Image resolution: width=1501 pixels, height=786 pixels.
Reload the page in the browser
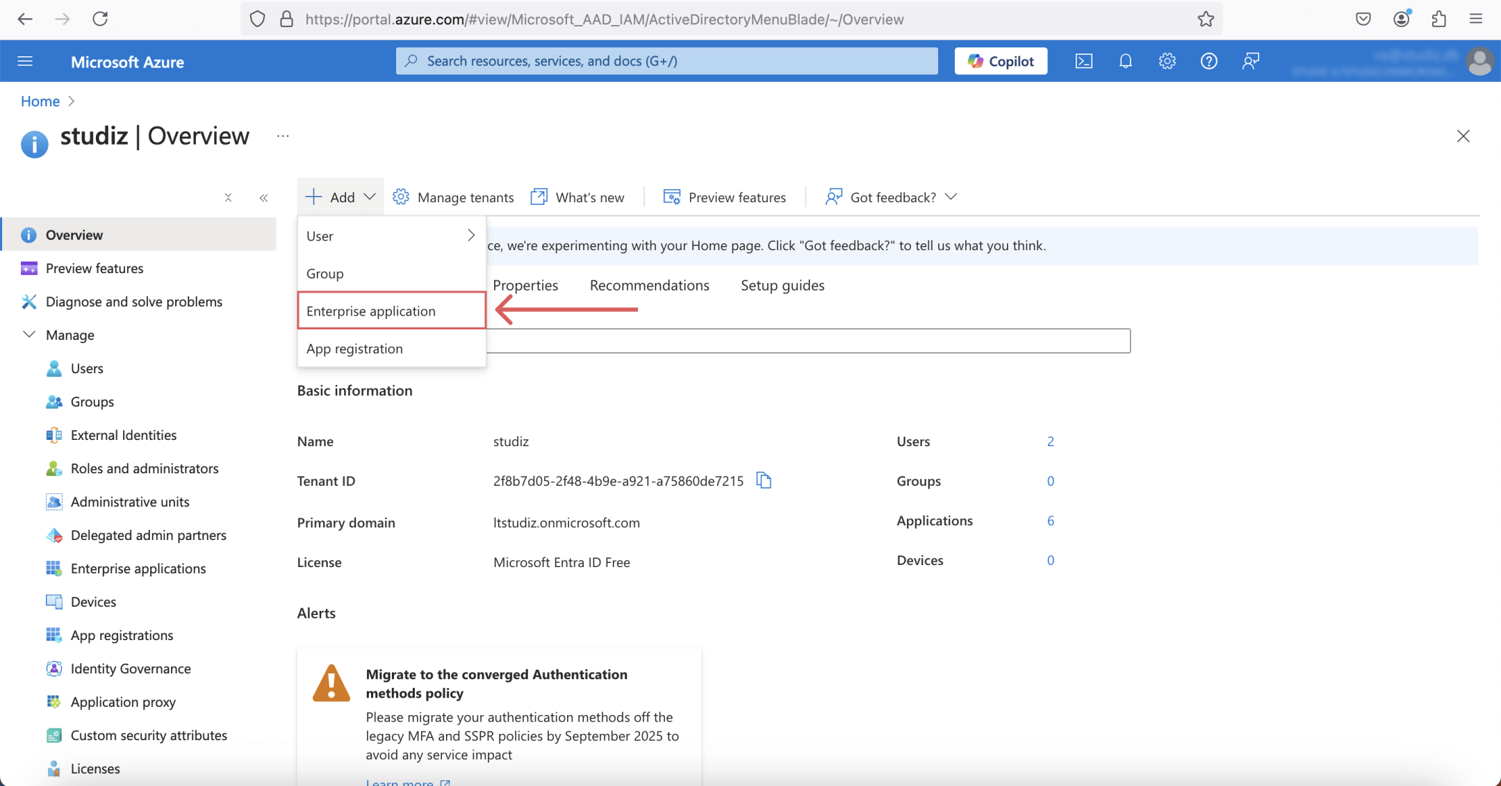click(100, 19)
